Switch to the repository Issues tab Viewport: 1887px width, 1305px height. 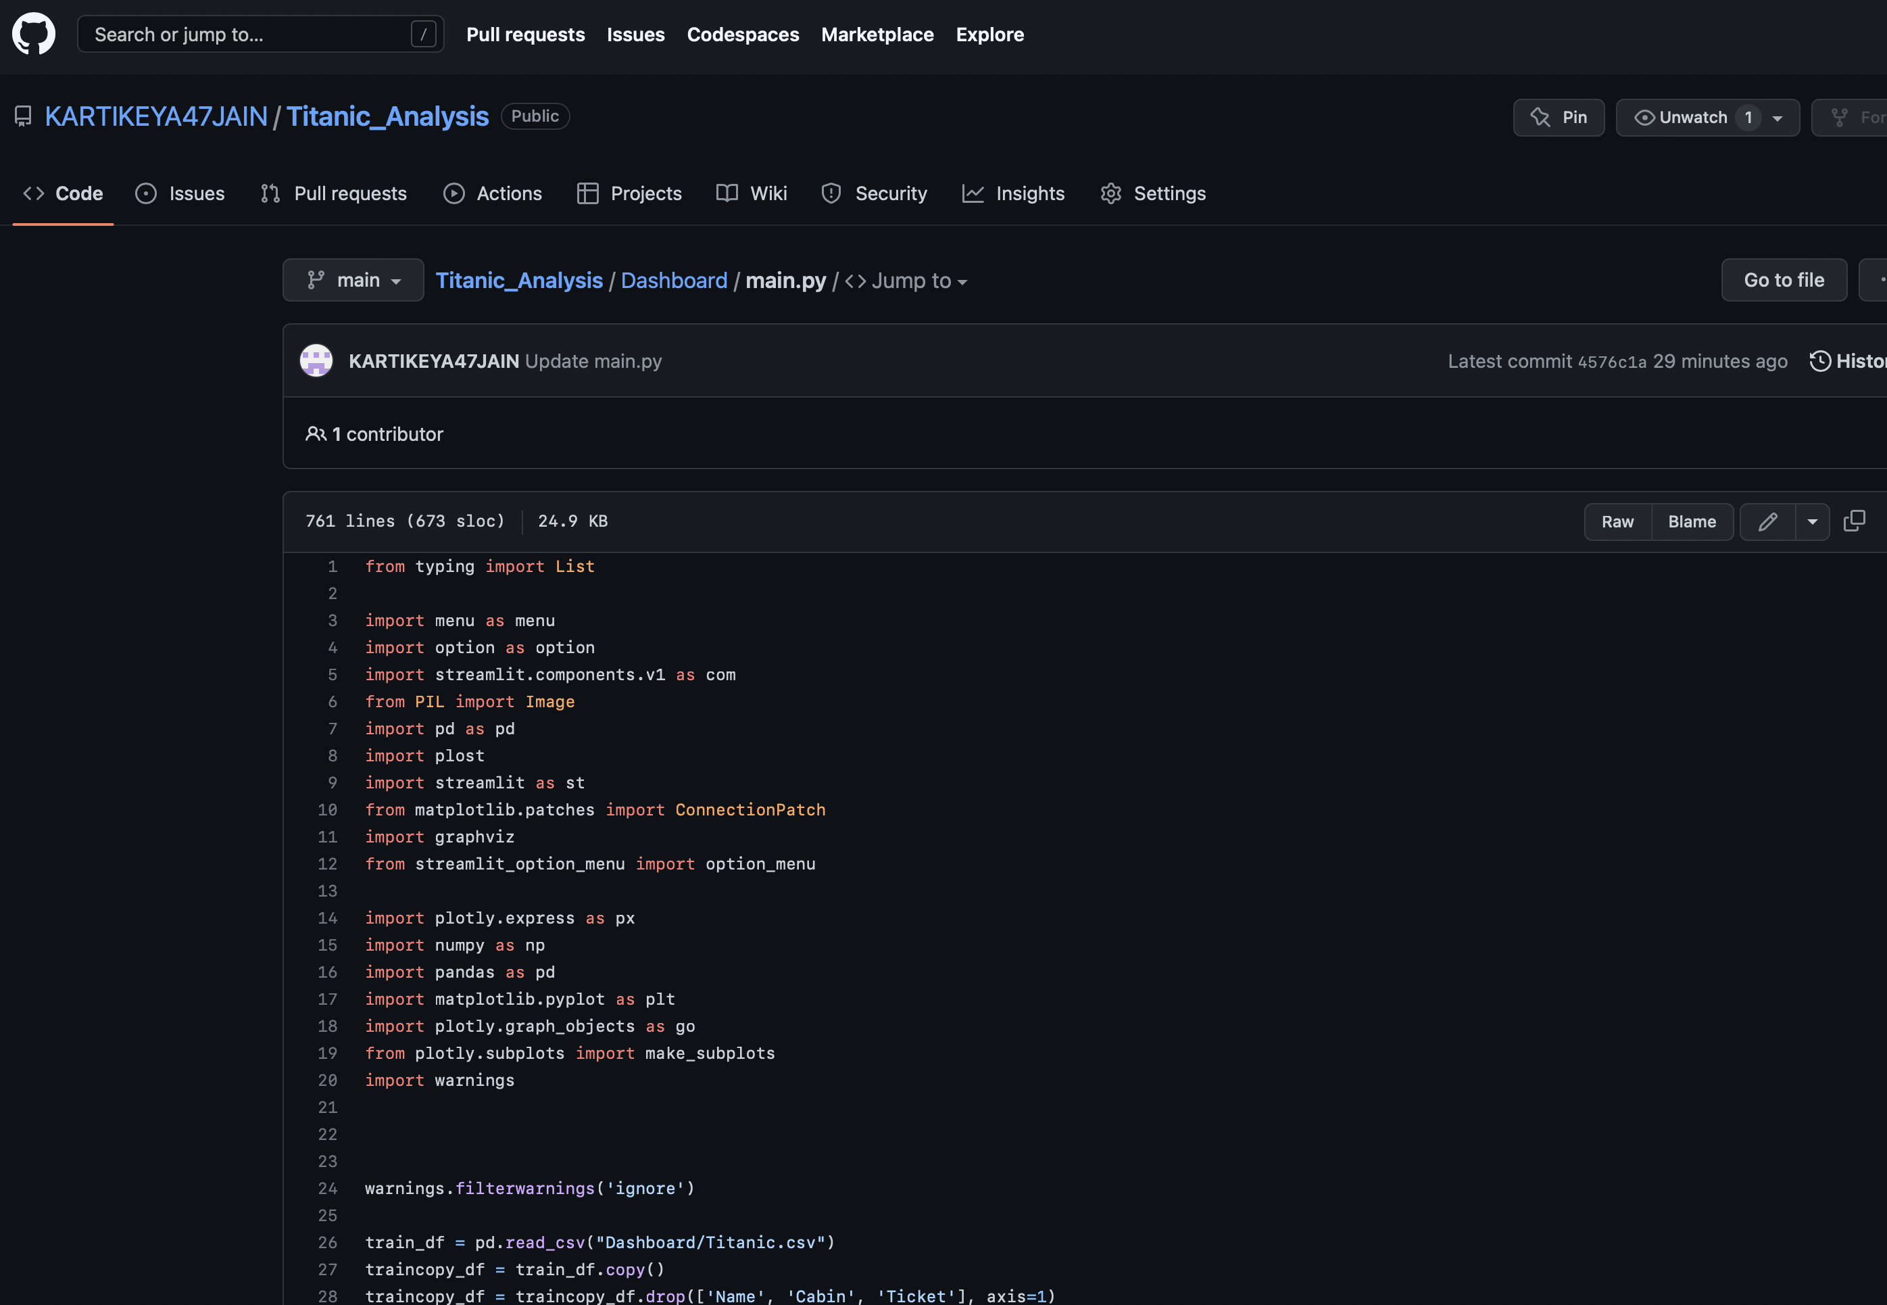[x=180, y=194]
